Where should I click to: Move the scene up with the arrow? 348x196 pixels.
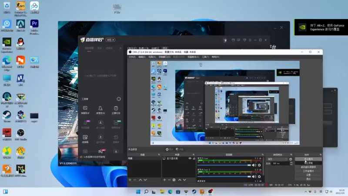pyautogui.click(x=140, y=180)
